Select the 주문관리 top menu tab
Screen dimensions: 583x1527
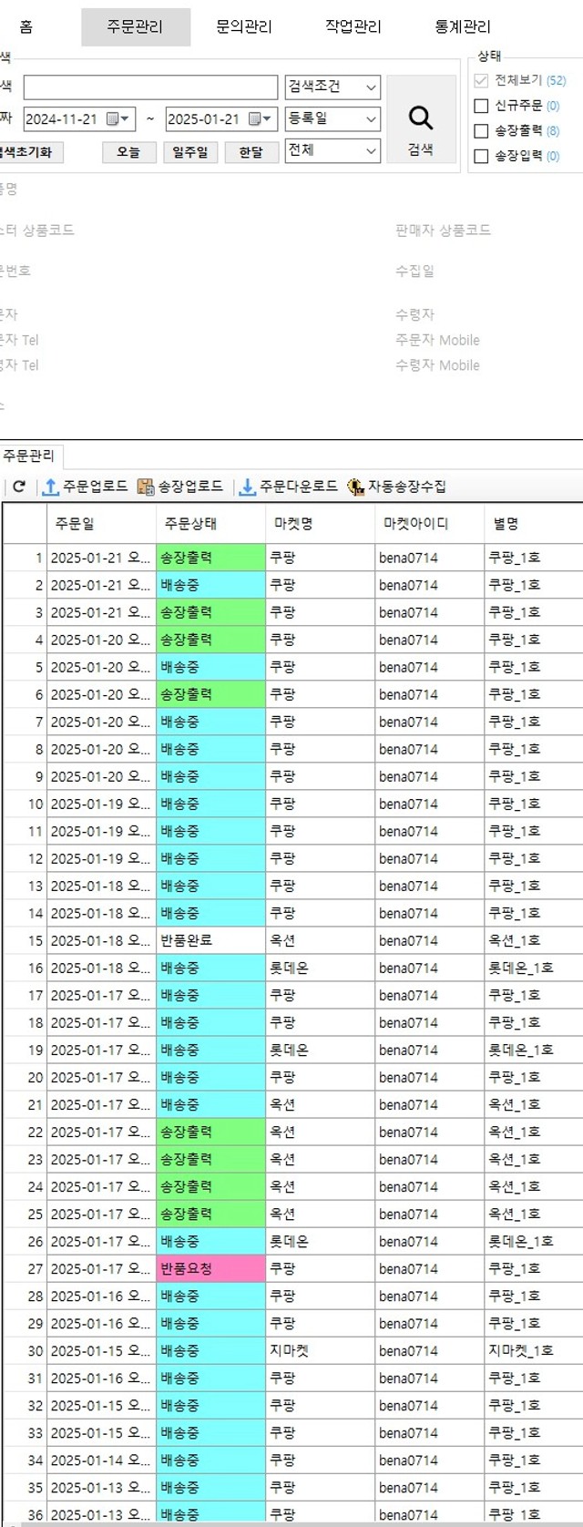[x=136, y=27]
